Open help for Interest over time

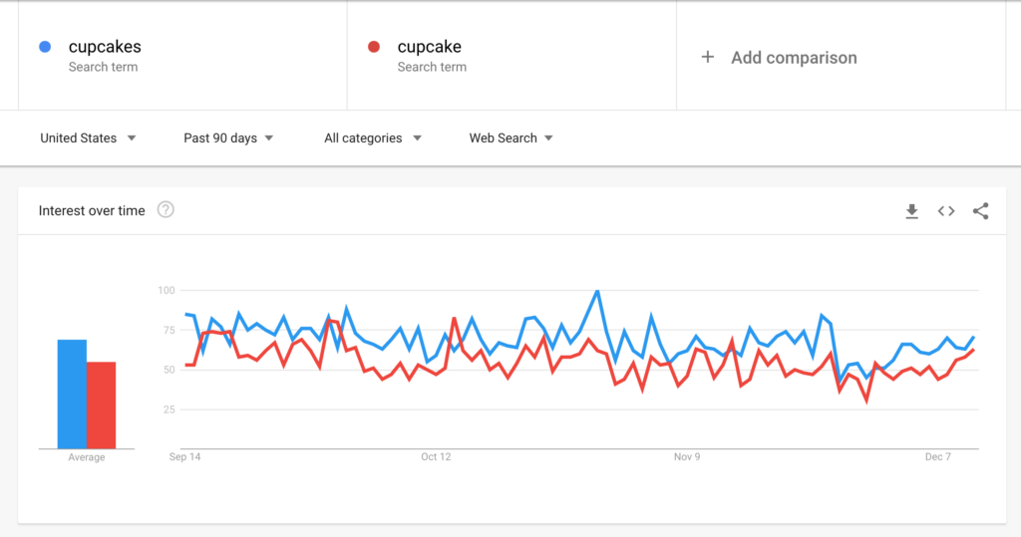166,209
